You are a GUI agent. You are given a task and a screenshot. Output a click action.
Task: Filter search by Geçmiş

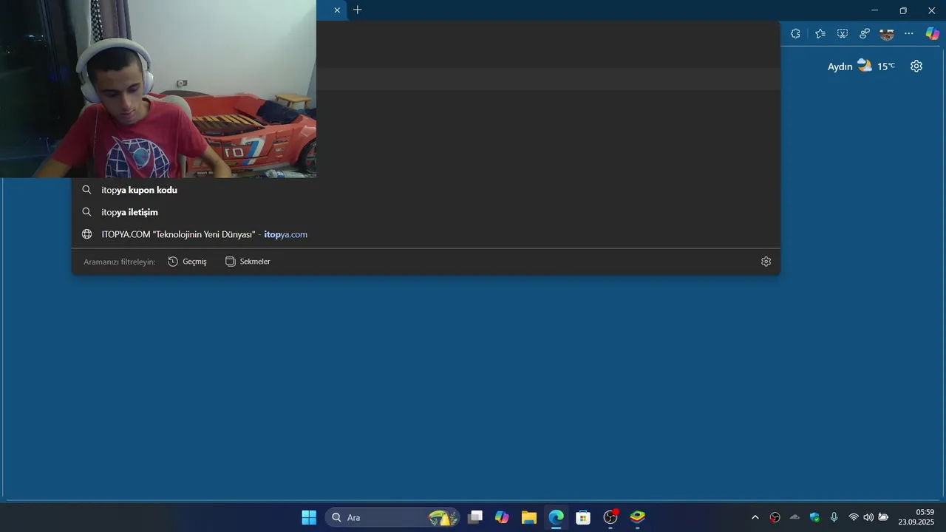187,262
